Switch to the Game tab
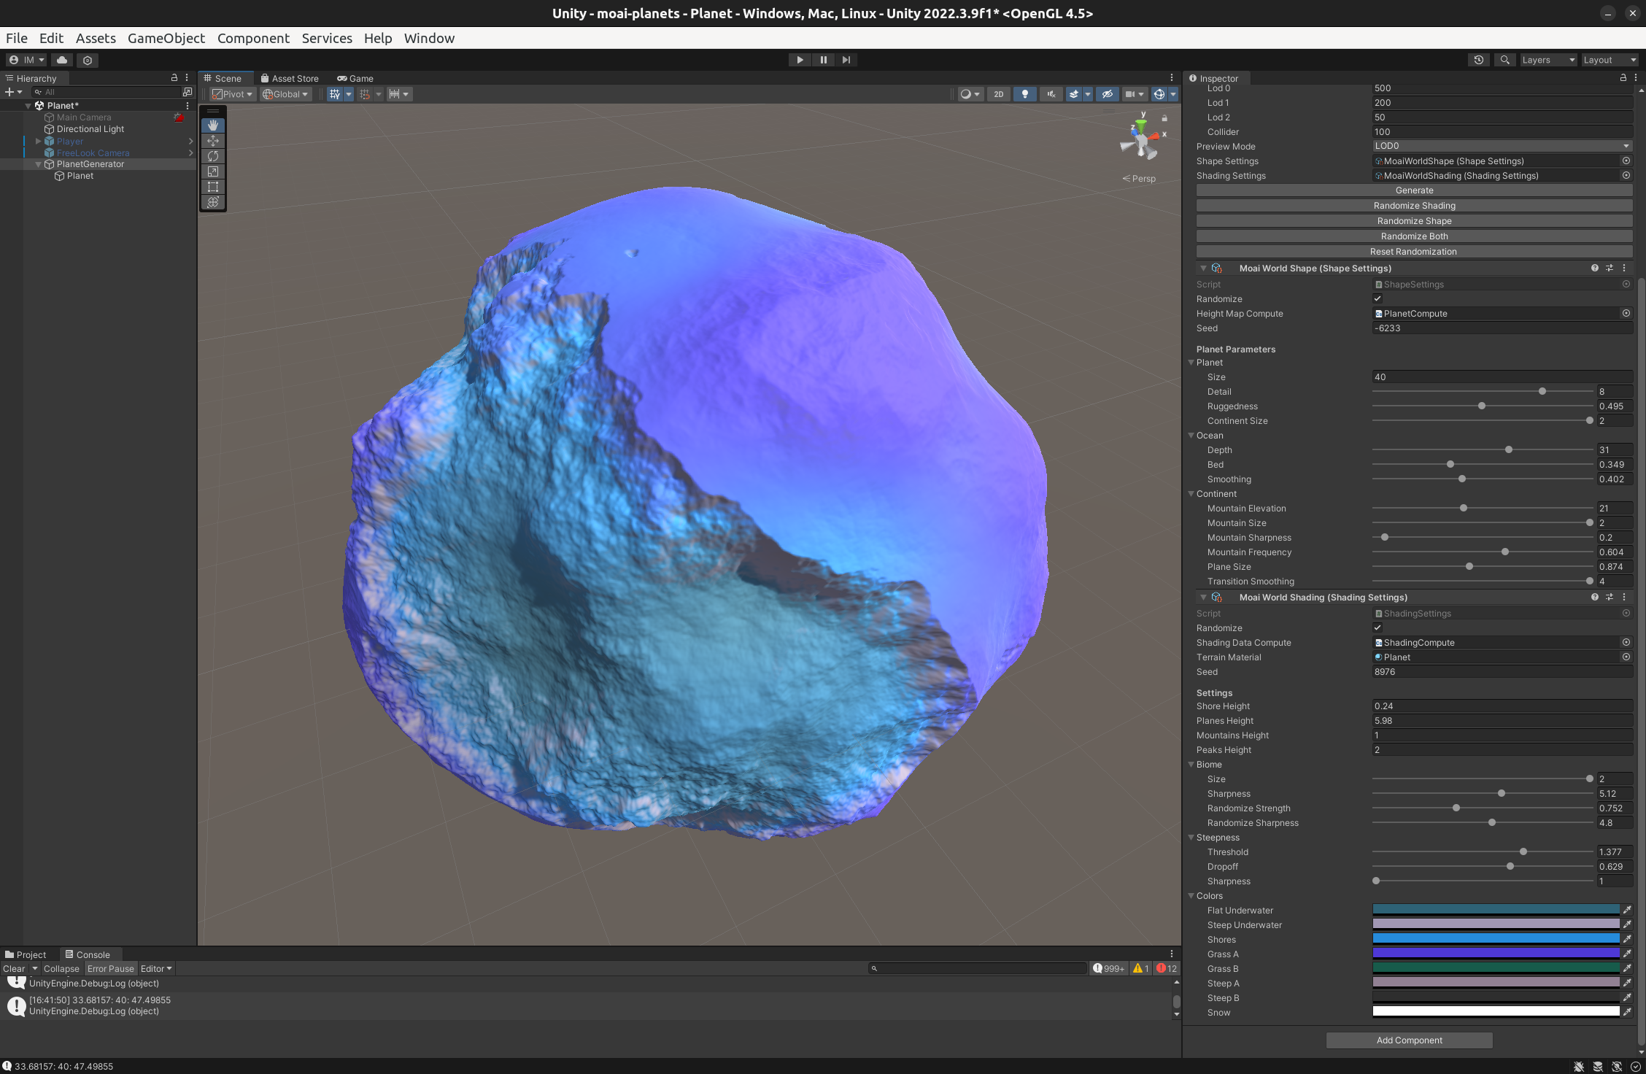 pyautogui.click(x=355, y=78)
